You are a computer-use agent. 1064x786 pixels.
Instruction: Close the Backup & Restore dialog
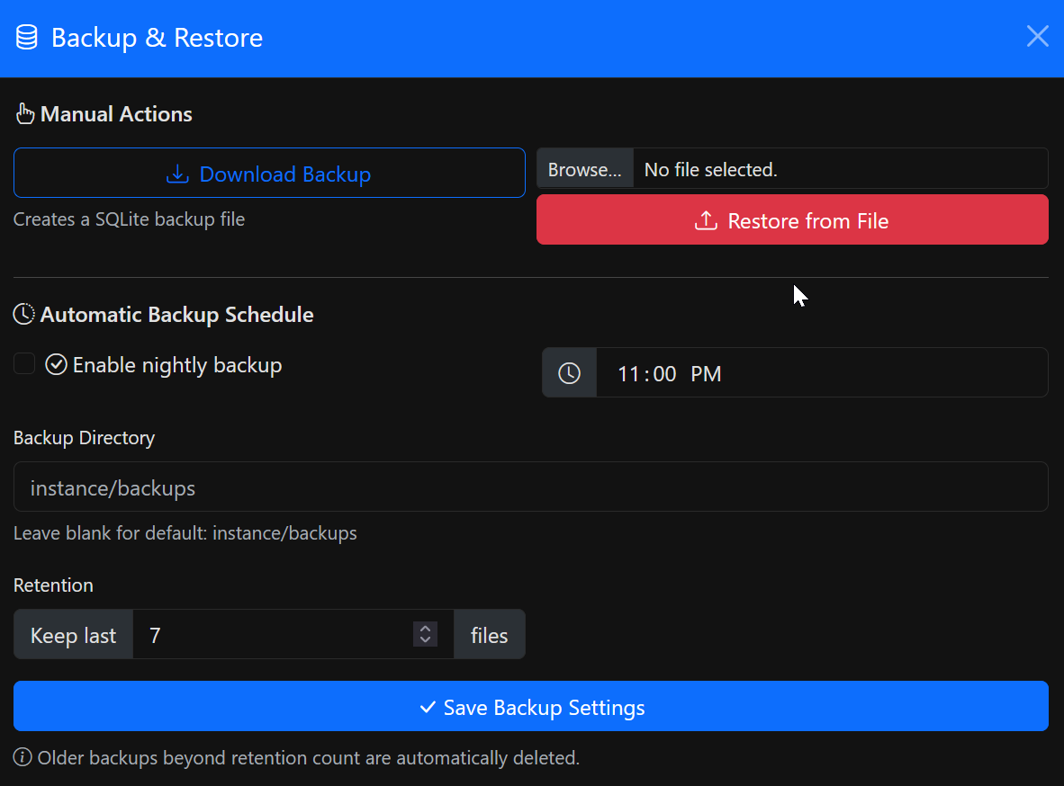[1037, 36]
